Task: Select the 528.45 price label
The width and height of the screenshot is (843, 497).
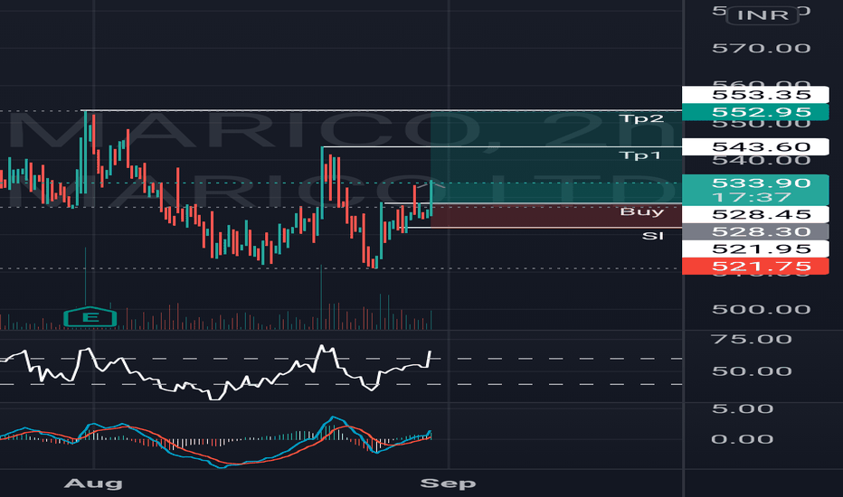Action: pos(755,214)
